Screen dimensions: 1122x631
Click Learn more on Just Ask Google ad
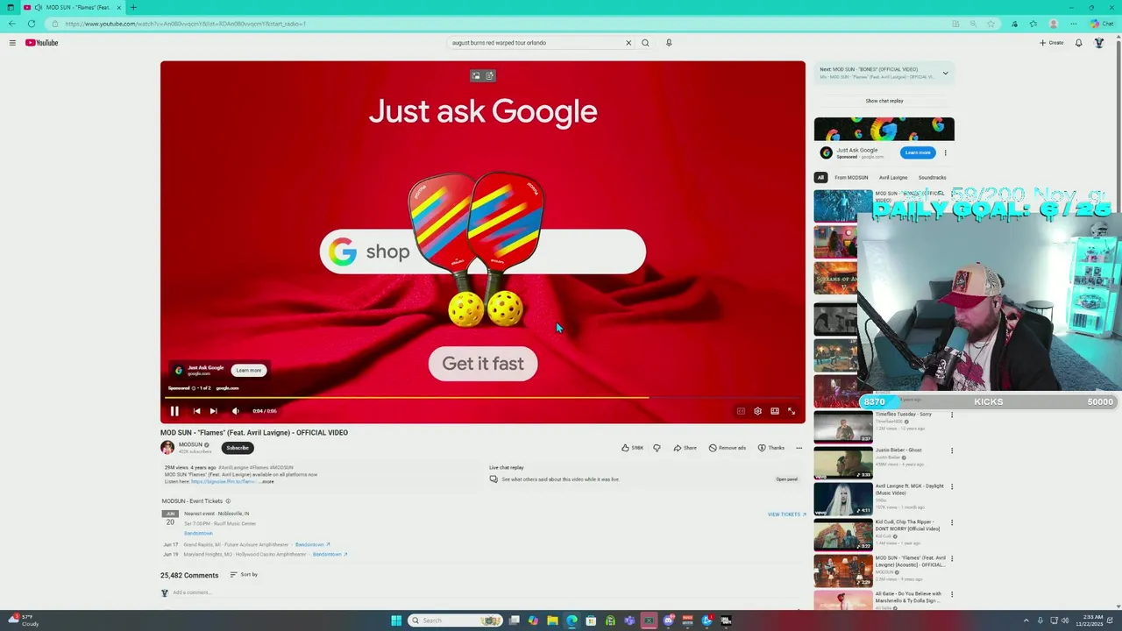click(x=918, y=152)
